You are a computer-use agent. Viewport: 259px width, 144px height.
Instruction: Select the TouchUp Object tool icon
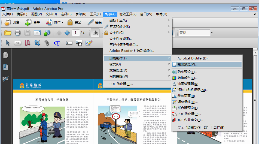pyautogui.click(x=89, y=43)
